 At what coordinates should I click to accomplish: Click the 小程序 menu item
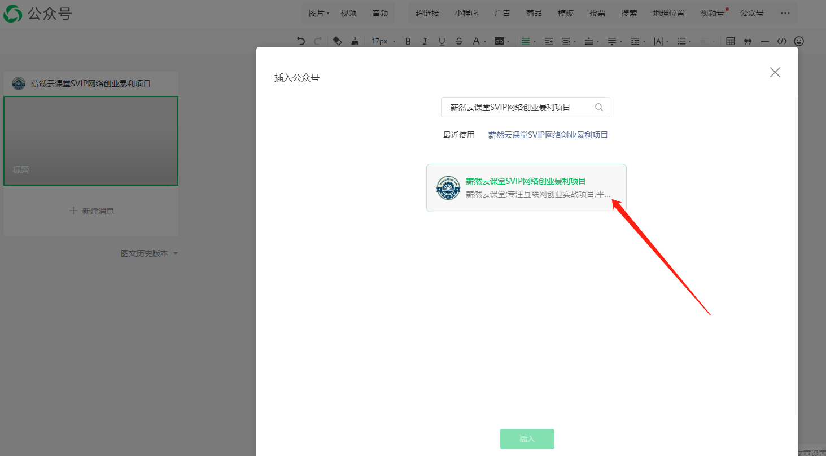(466, 13)
